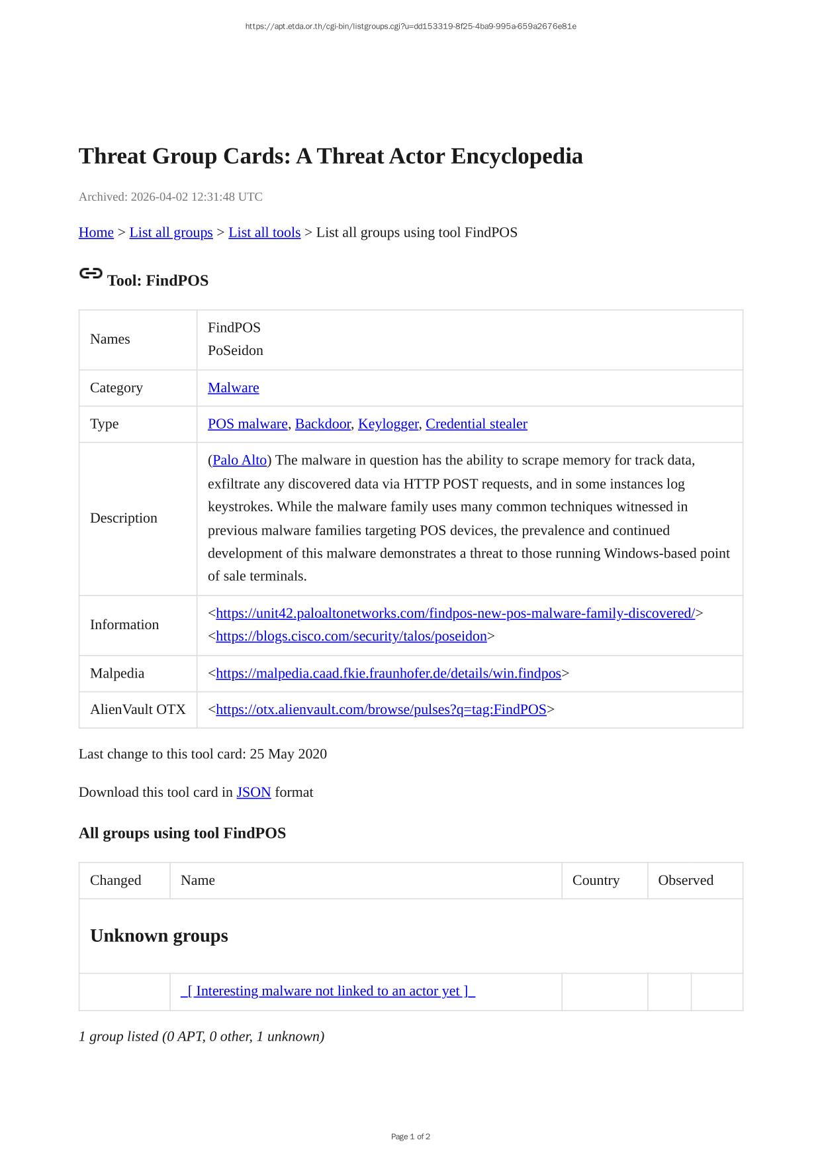Open the Backdoor type link
This screenshot has height=1163, width=822.
[322, 424]
